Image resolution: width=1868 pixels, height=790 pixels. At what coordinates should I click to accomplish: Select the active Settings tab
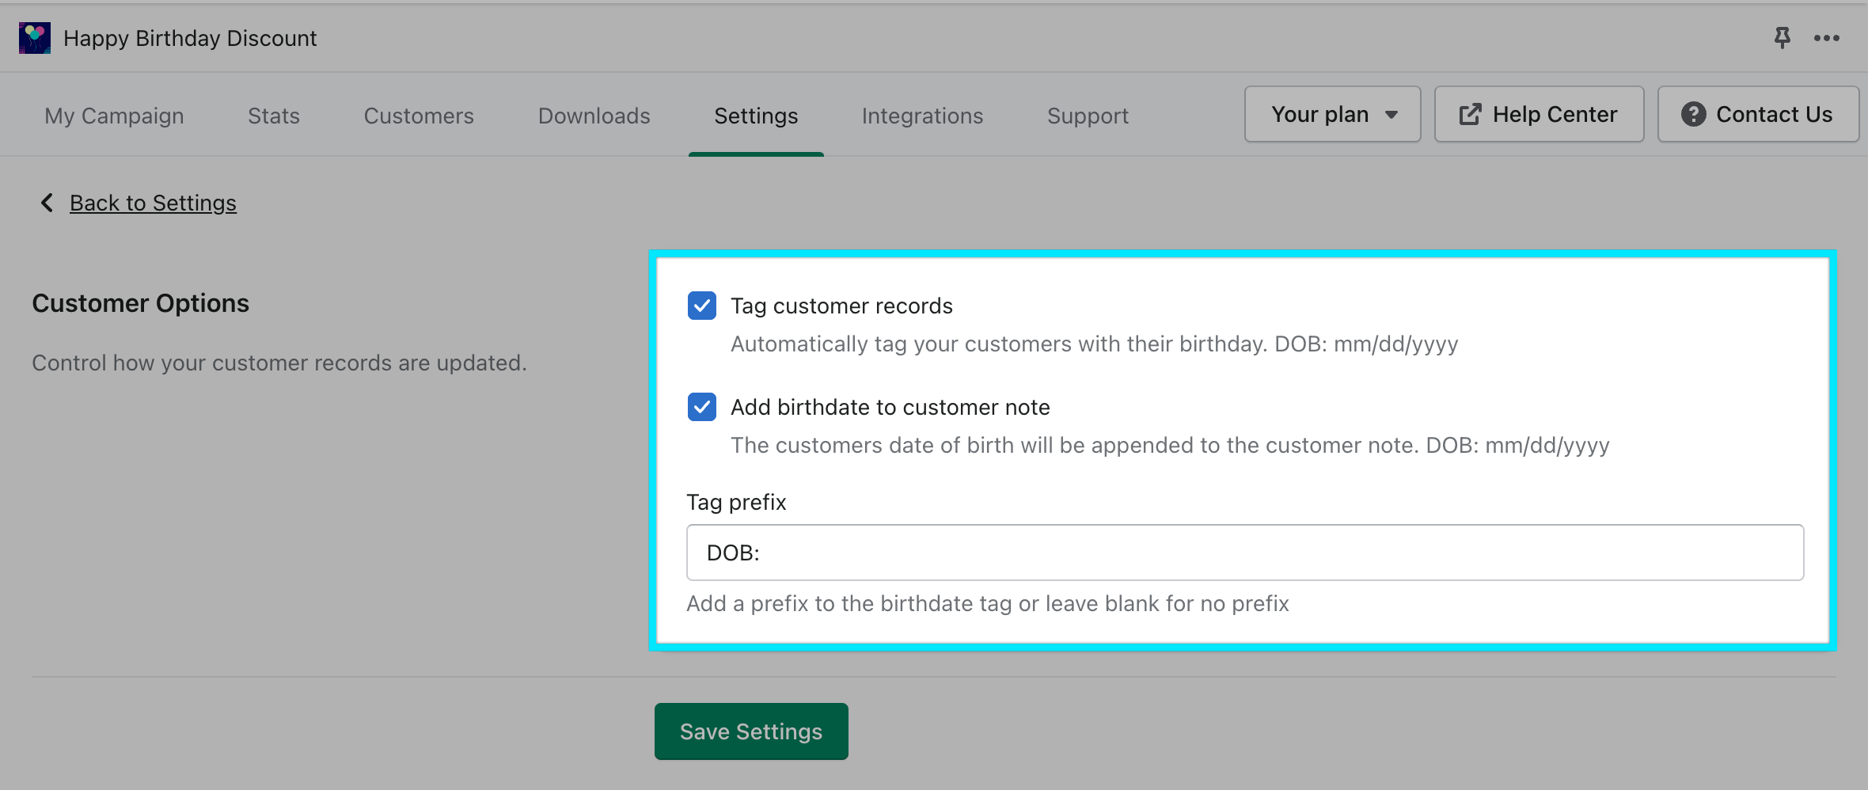tap(756, 116)
